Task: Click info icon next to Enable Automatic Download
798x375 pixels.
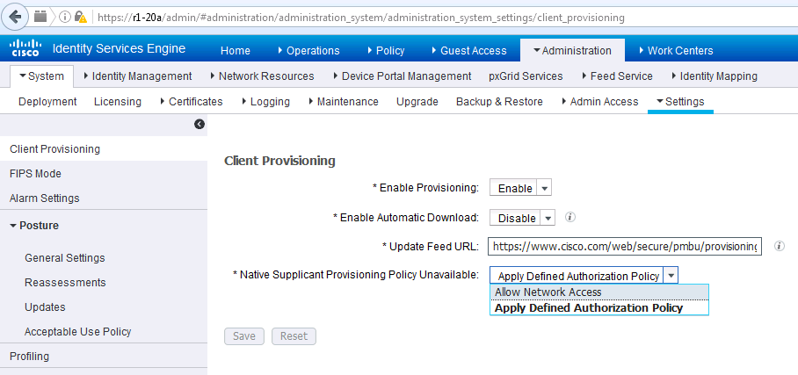Action: 570,217
